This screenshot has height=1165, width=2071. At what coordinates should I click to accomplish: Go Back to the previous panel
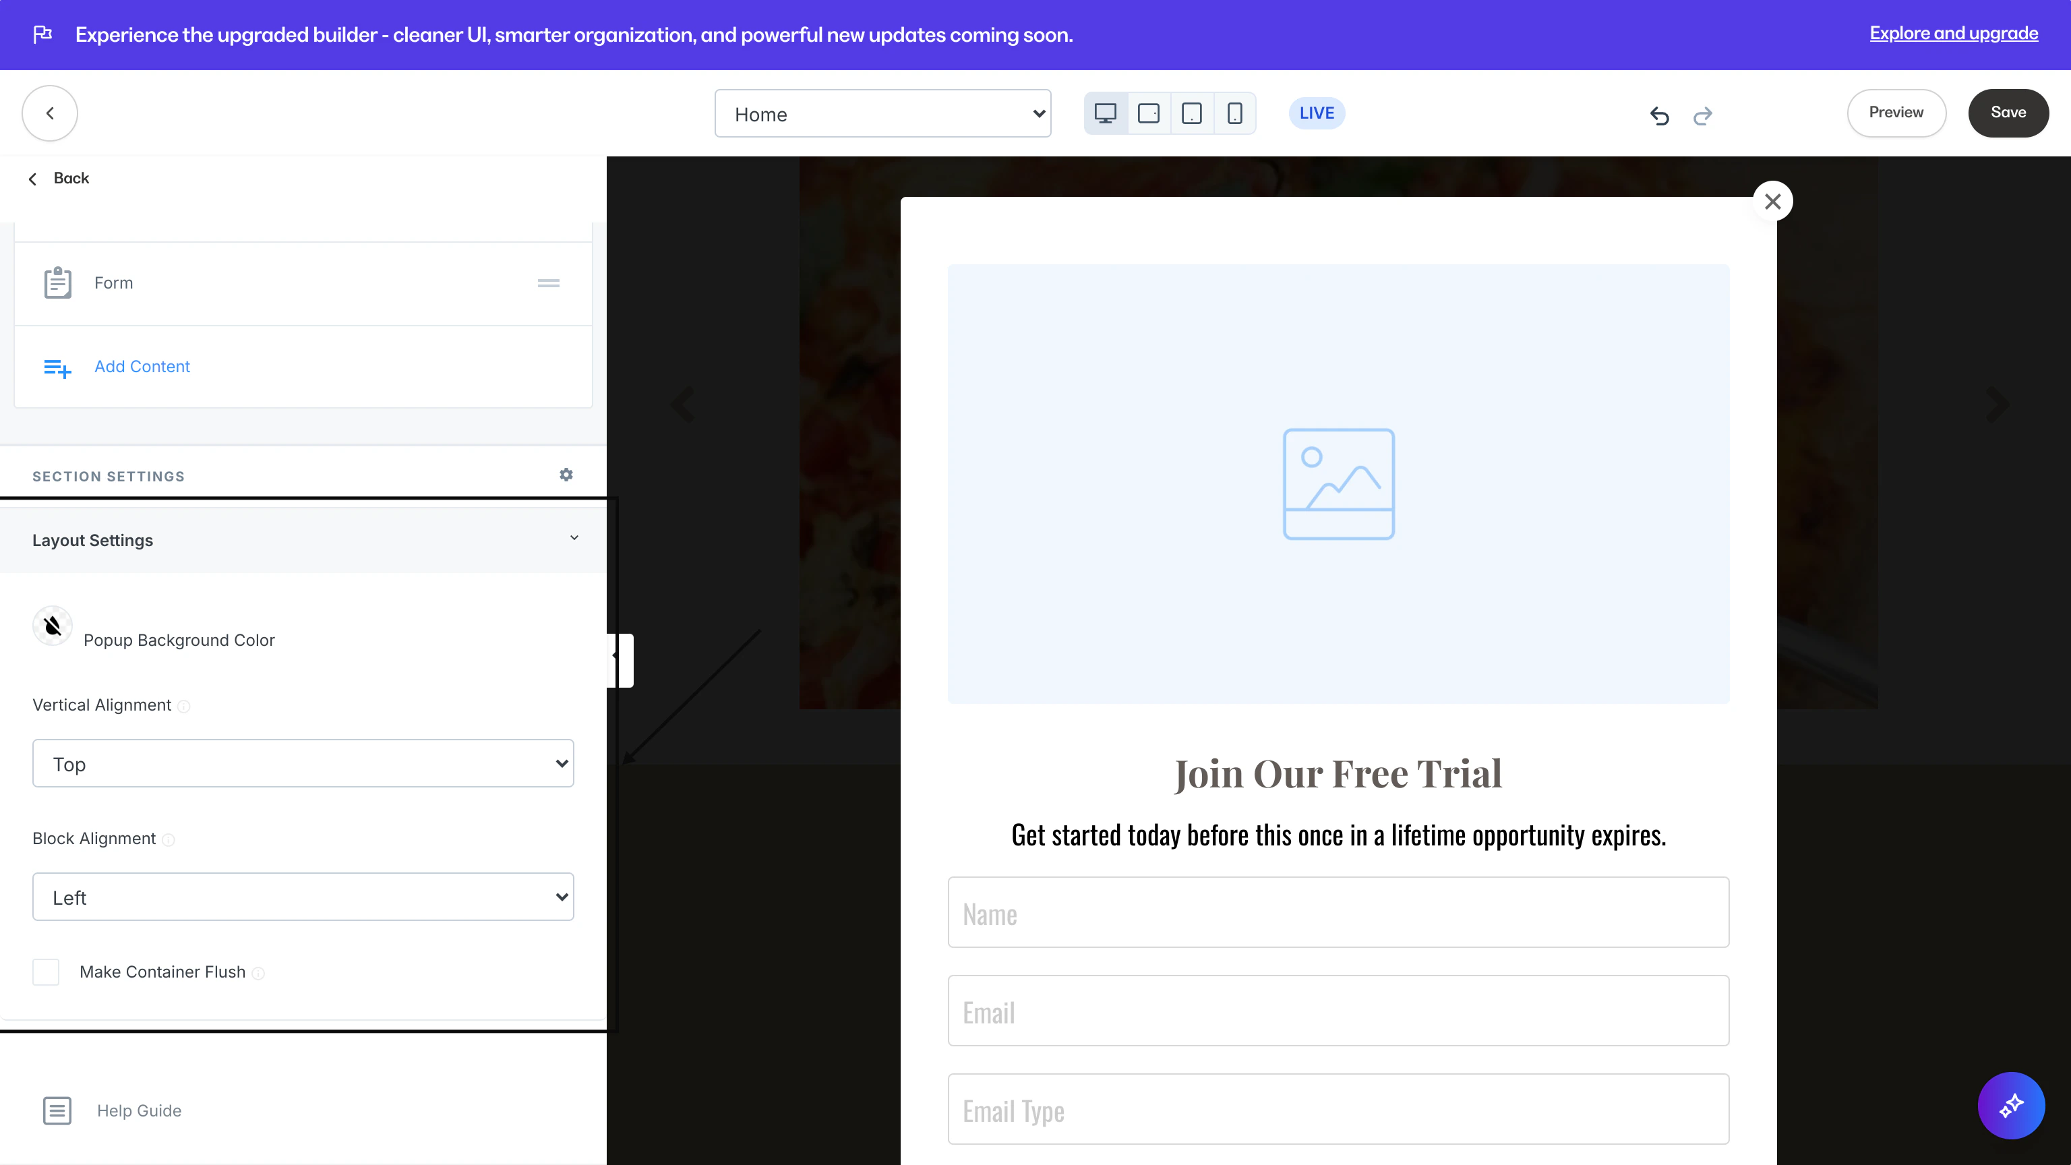59,178
